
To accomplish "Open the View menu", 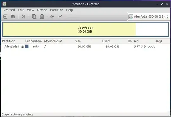I will click(x=30, y=10).
